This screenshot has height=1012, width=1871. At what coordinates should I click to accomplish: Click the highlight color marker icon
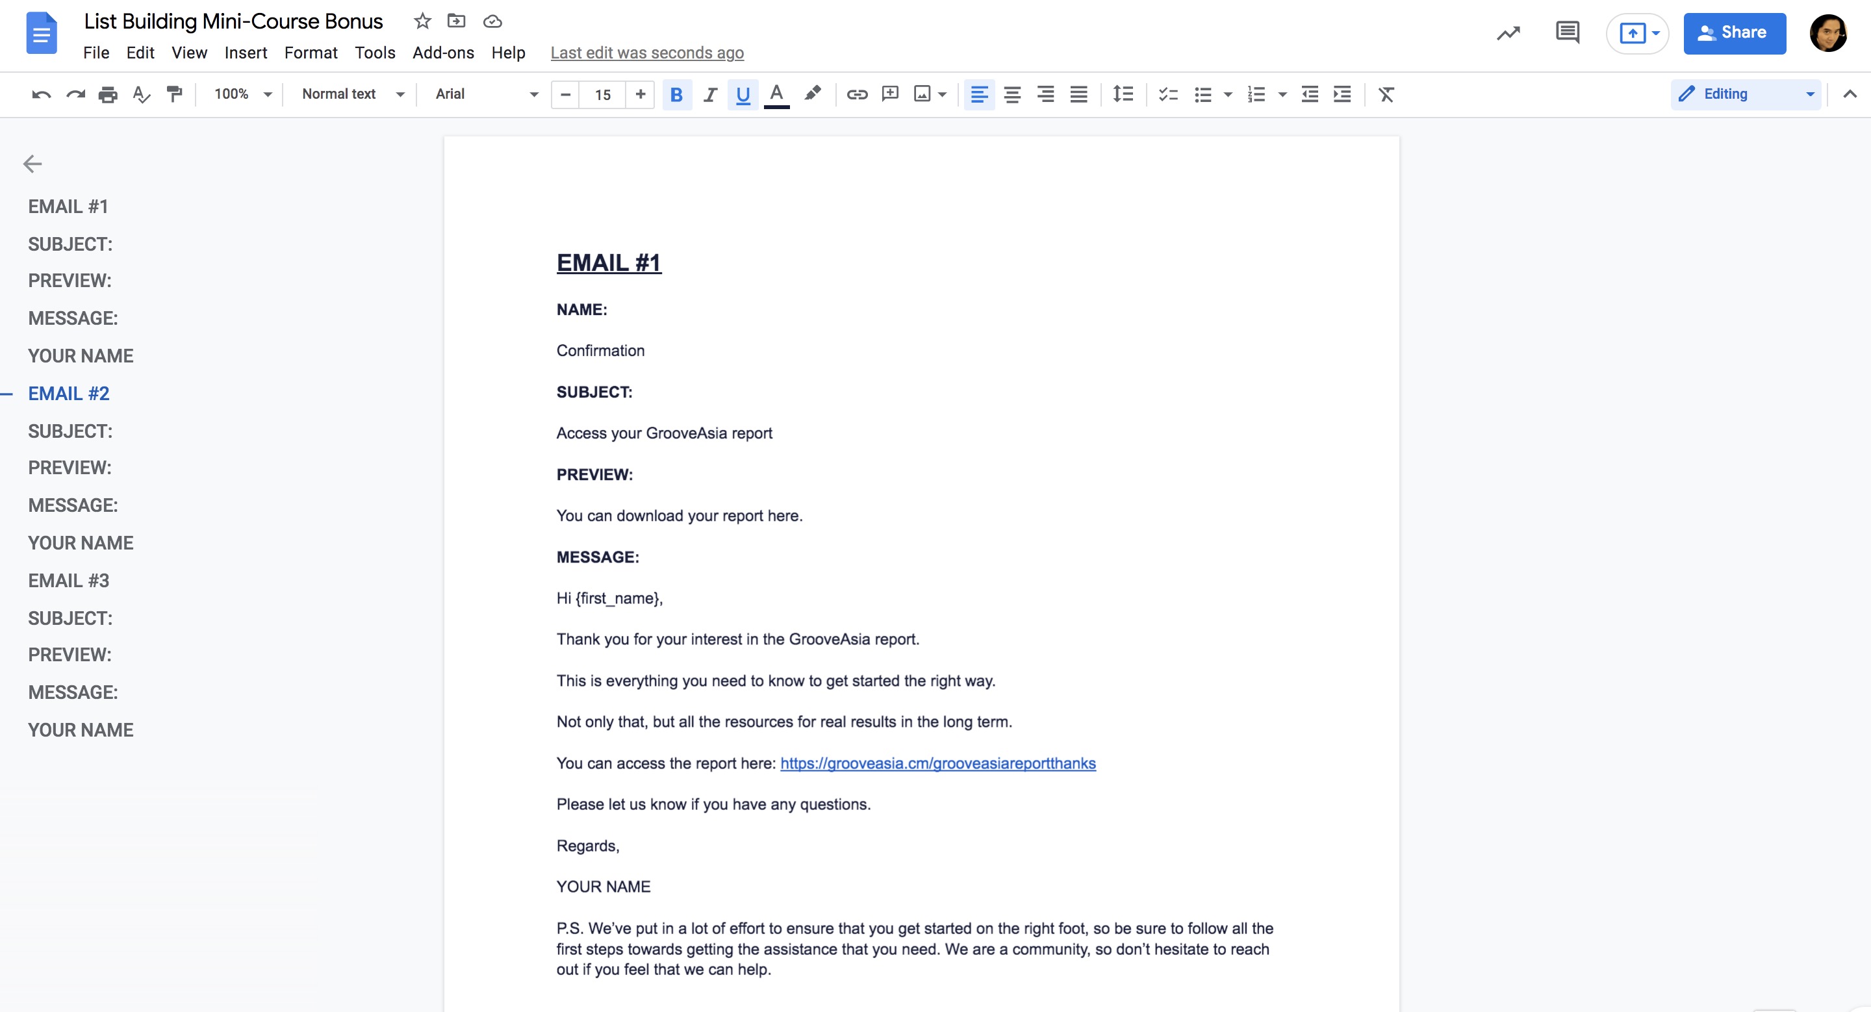pyautogui.click(x=813, y=94)
